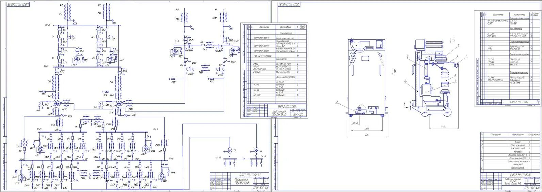Click the W2 line label
This screenshot has width=542, height=192.
99,5
